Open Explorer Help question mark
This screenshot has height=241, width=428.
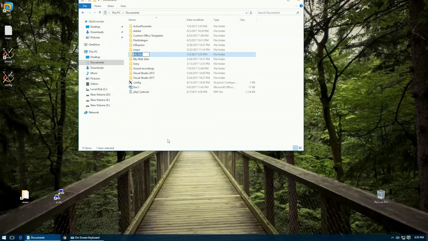[301, 6]
